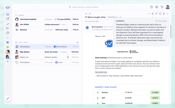Click the Morning Brew mug logo

[109, 43]
